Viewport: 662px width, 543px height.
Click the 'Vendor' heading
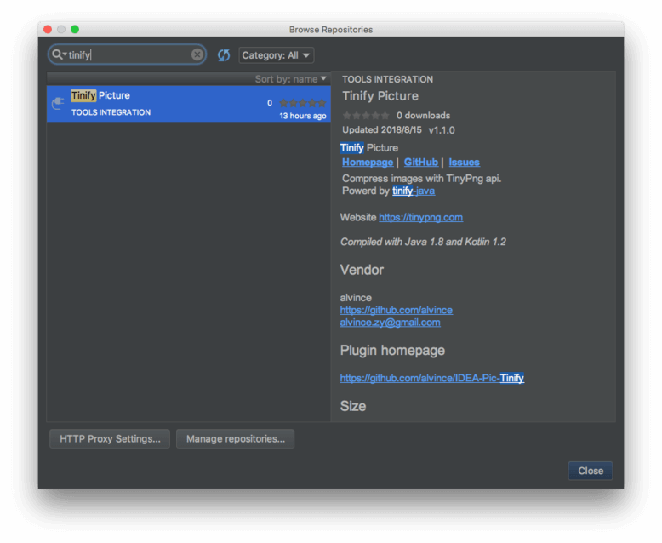click(362, 270)
